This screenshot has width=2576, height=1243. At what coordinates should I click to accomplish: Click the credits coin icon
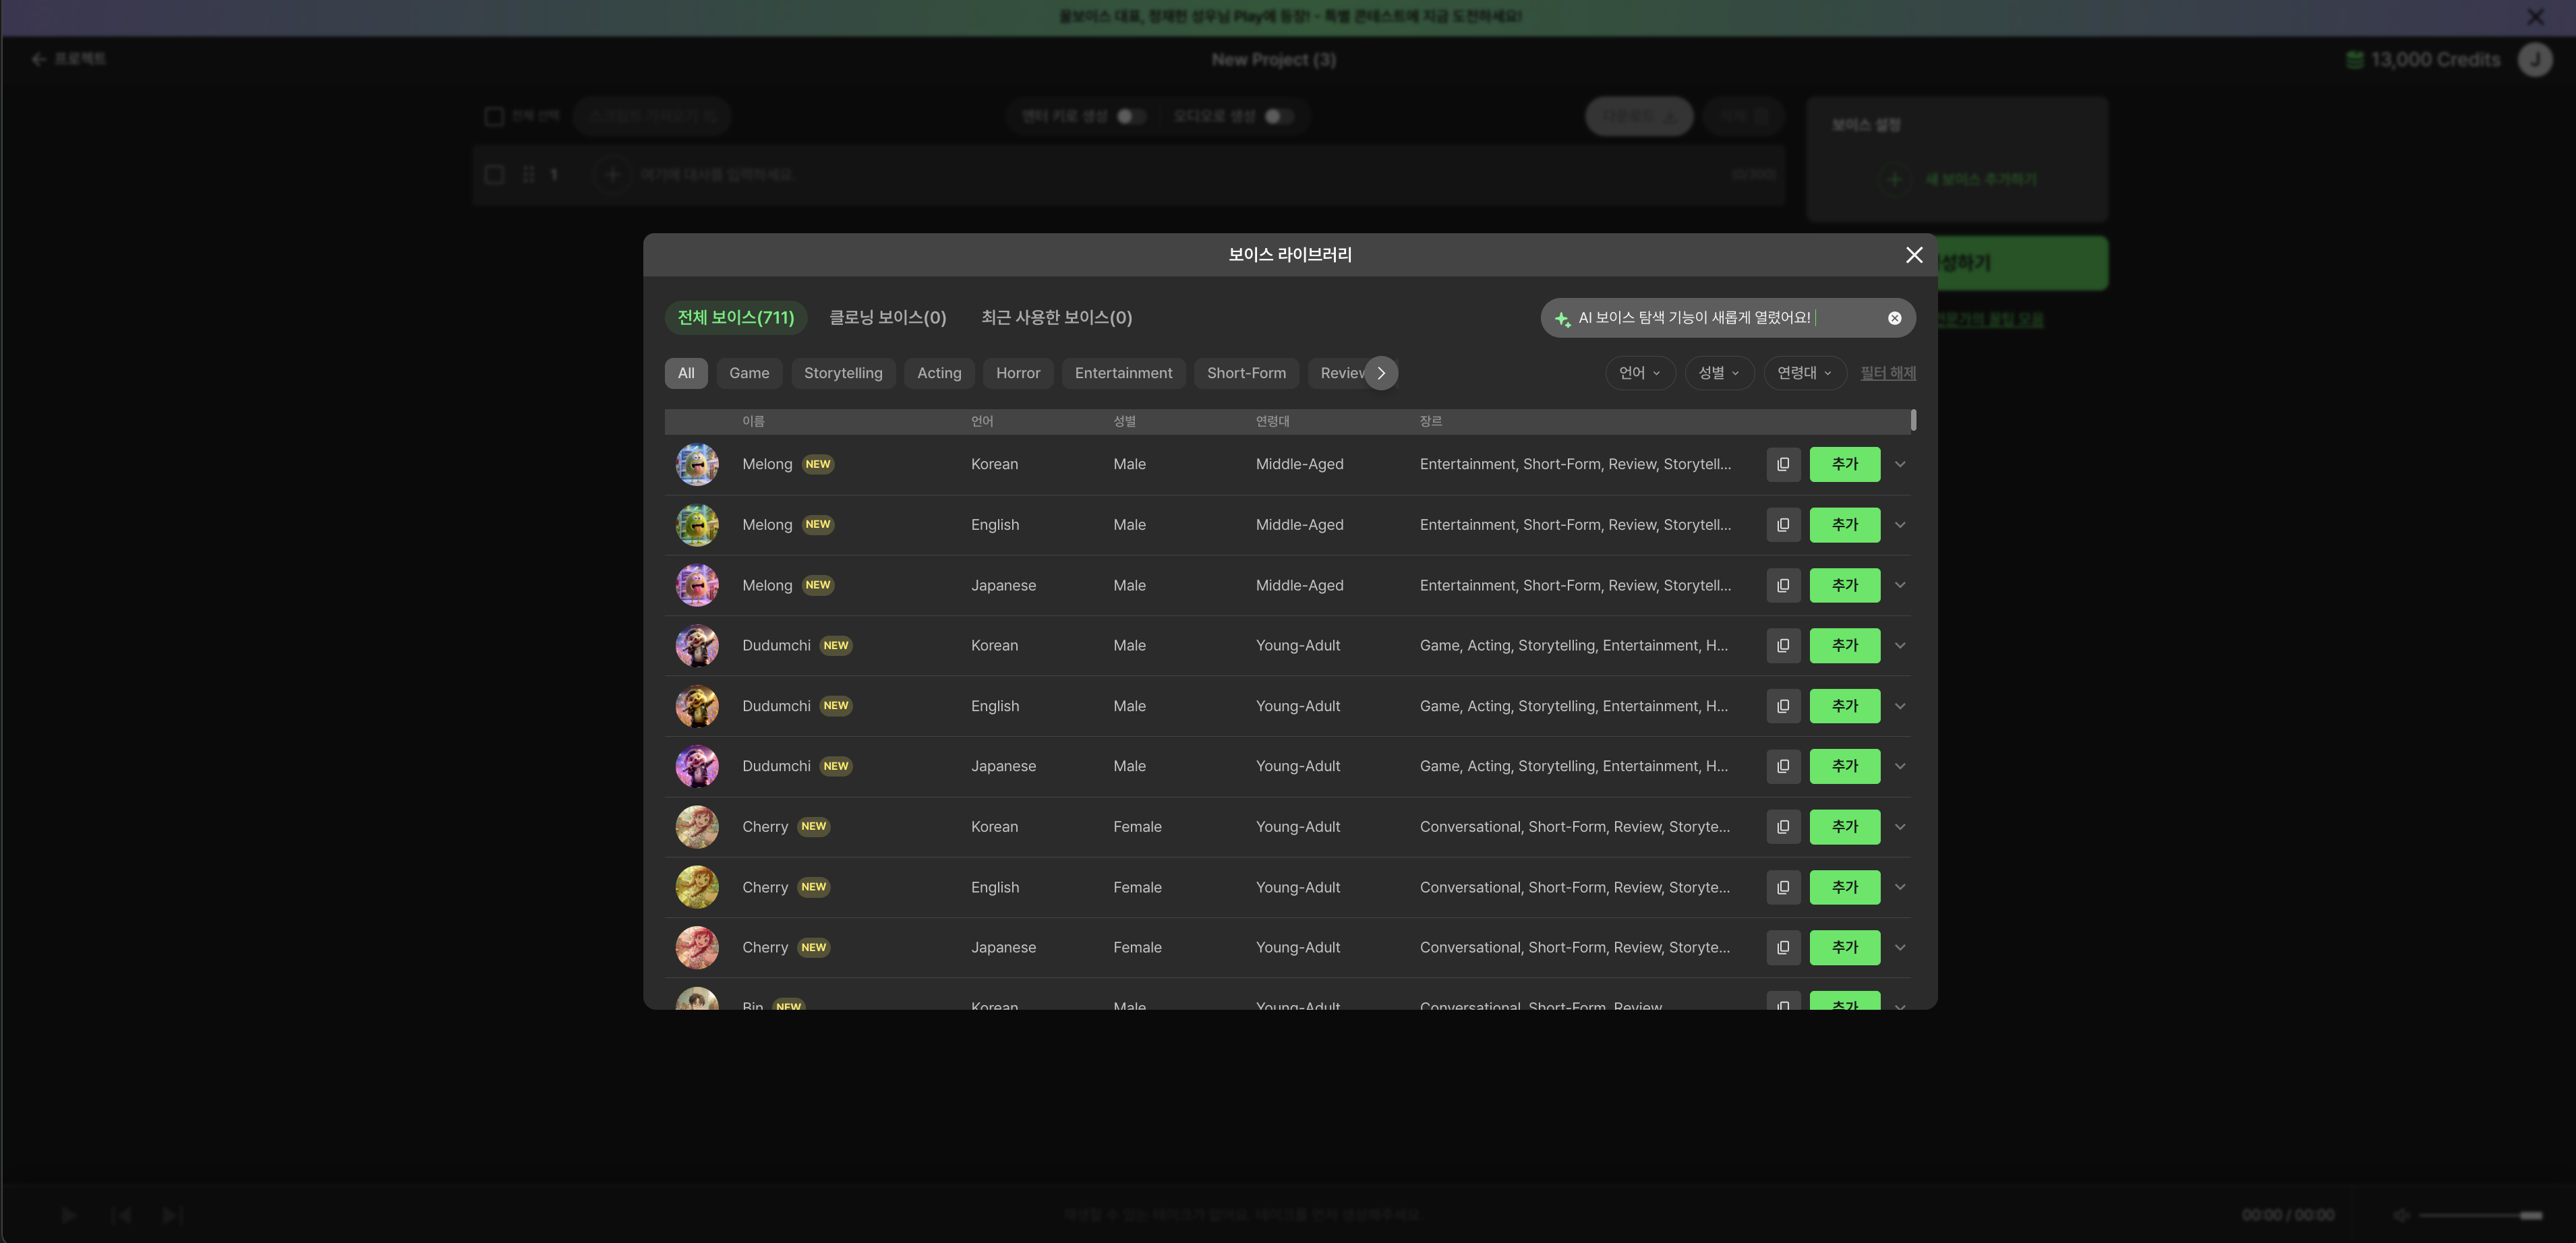(x=2354, y=60)
